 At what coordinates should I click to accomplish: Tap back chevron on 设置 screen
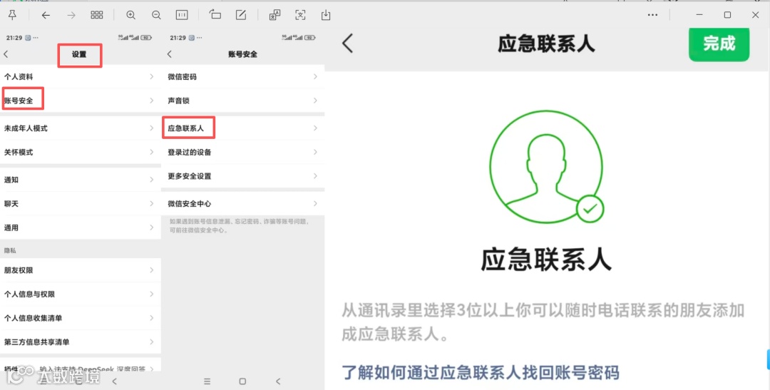tap(6, 54)
